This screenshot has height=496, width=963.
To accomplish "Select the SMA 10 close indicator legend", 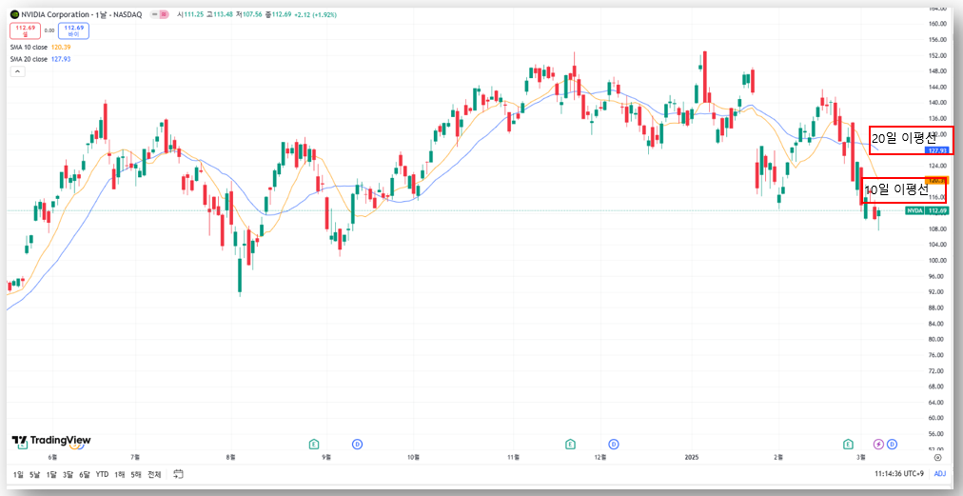I will click(x=29, y=47).
